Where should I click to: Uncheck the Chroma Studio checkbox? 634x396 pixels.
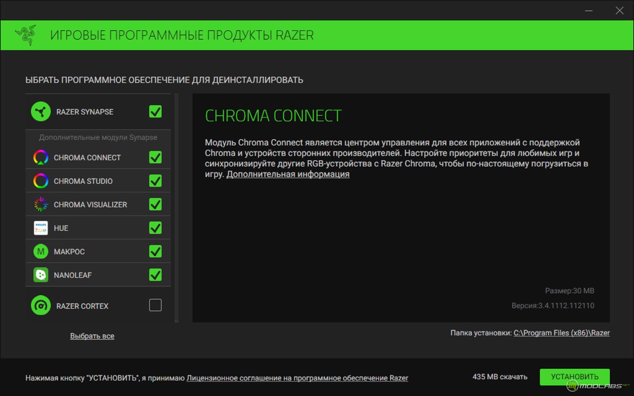coord(155,181)
